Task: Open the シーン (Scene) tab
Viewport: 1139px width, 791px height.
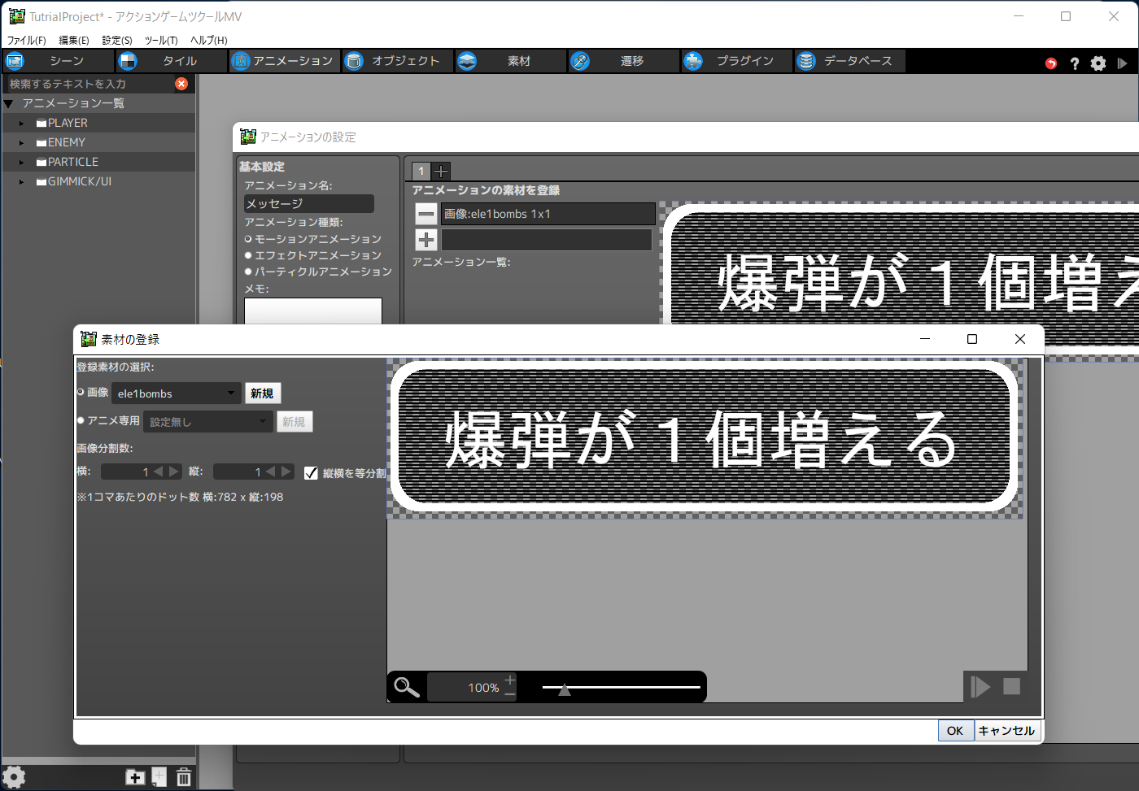Action: (x=57, y=61)
